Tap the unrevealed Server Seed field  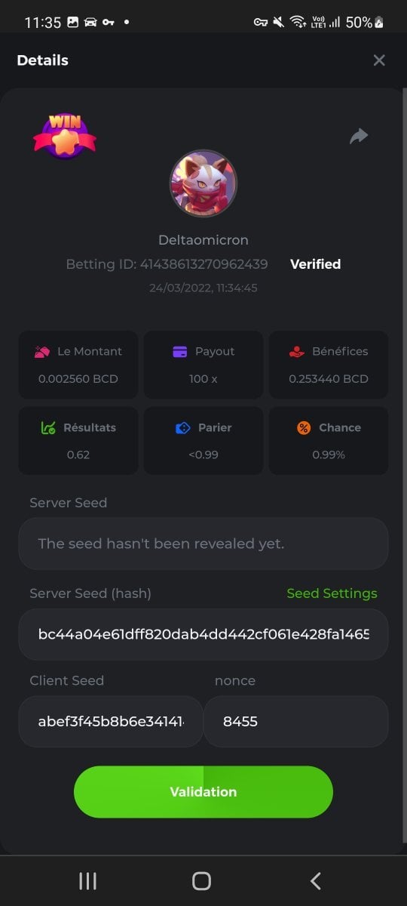(x=203, y=544)
